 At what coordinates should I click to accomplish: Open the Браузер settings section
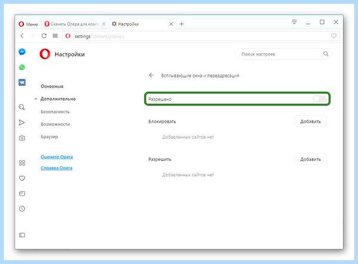pyautogui.click(x=50, y=137)
